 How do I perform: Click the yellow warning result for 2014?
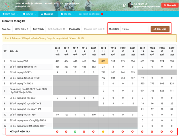(103, 132)
